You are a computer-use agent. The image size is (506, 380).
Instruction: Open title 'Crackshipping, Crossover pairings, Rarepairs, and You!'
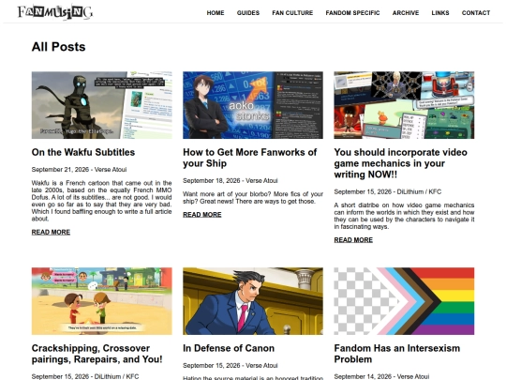point(97,354)
